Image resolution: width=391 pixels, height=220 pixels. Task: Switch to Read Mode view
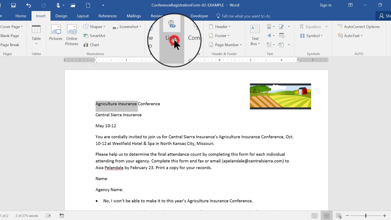click(x=314, y=216)
